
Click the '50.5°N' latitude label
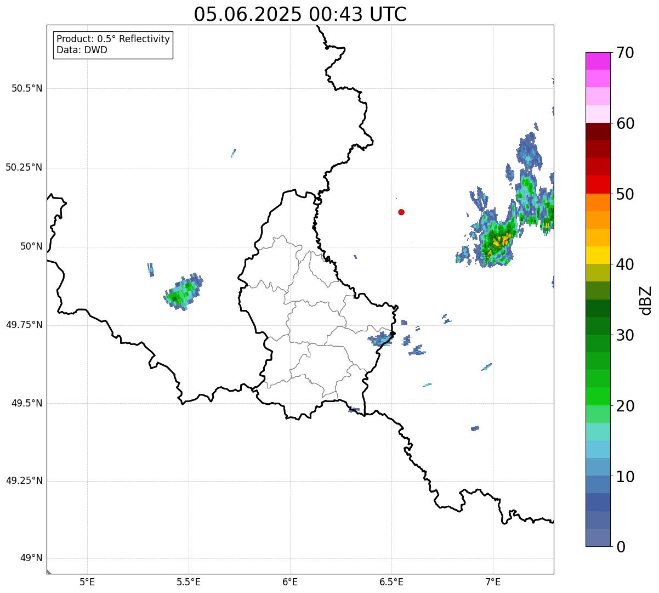point(27,88)
